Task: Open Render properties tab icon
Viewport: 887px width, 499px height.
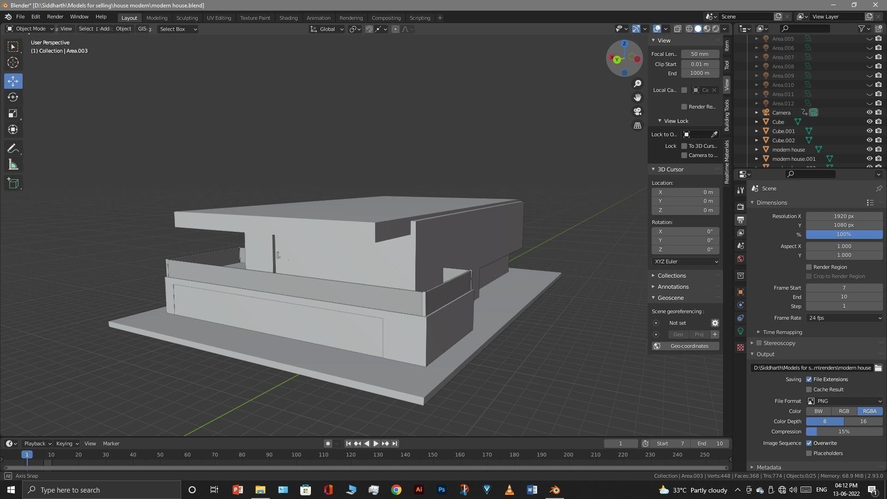Action: point(741,207)
